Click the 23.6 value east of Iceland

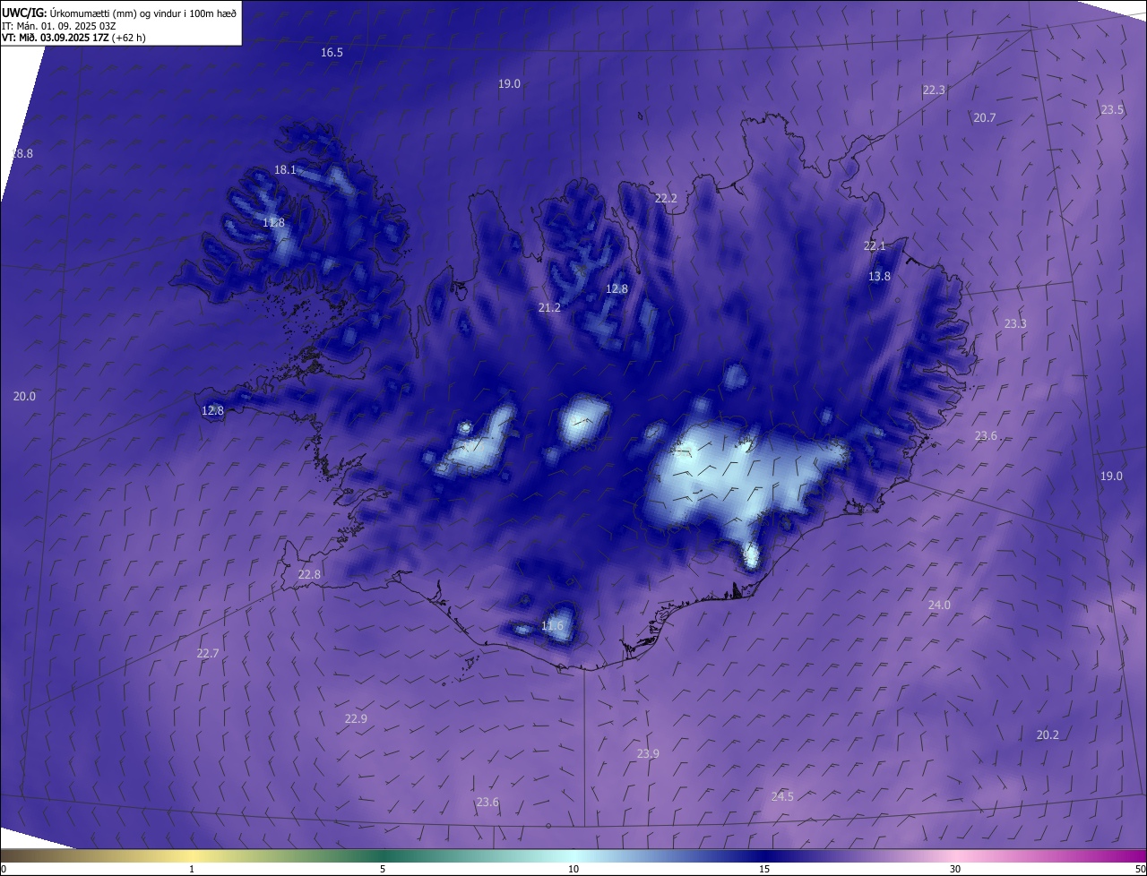pyautogui.click(x=986, y=436)
